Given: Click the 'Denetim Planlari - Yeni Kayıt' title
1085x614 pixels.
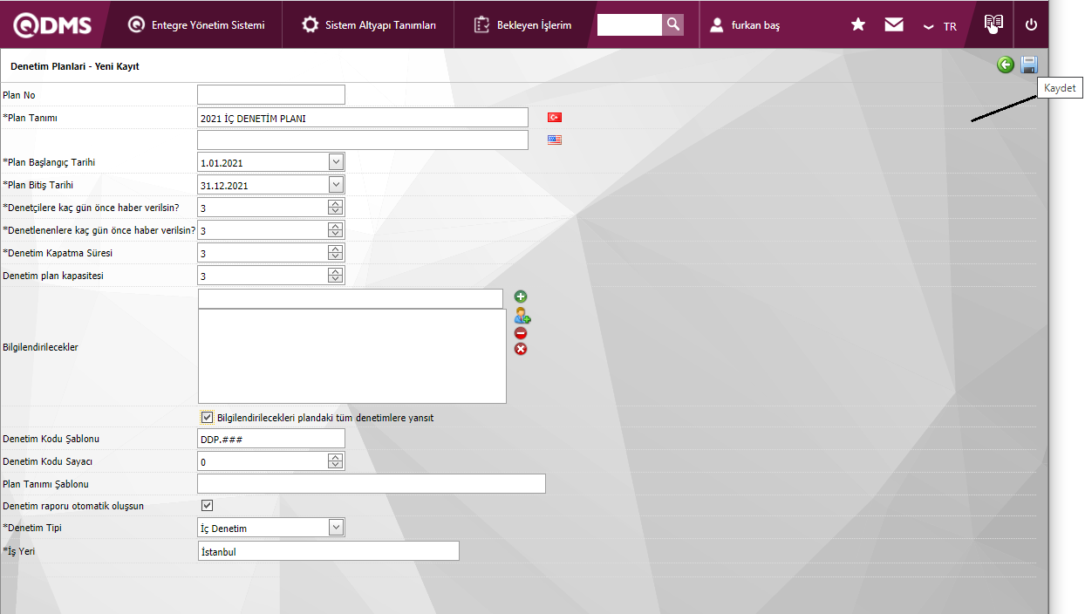Looking at the screenshot, I should click(75, 66).
